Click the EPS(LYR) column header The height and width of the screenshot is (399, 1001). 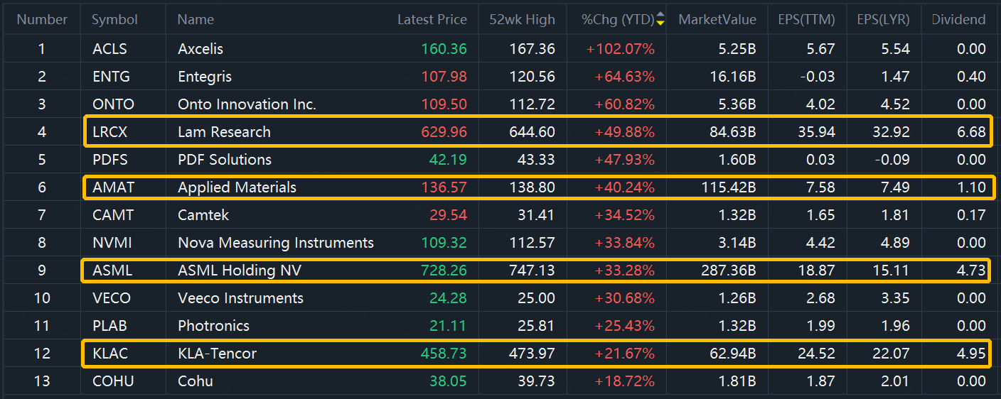[883, 19]
